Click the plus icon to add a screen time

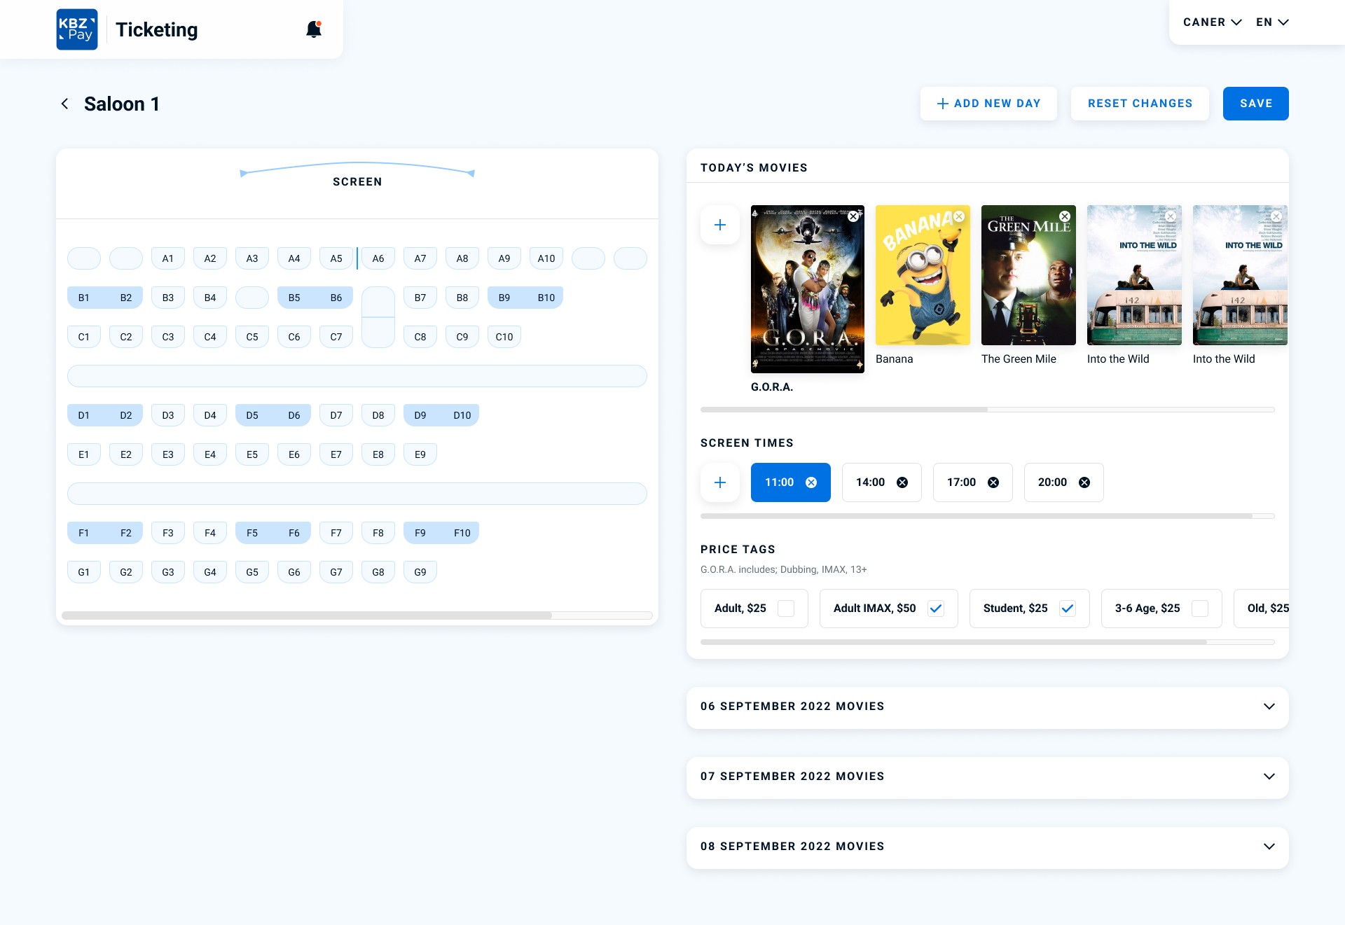(719, 482)
